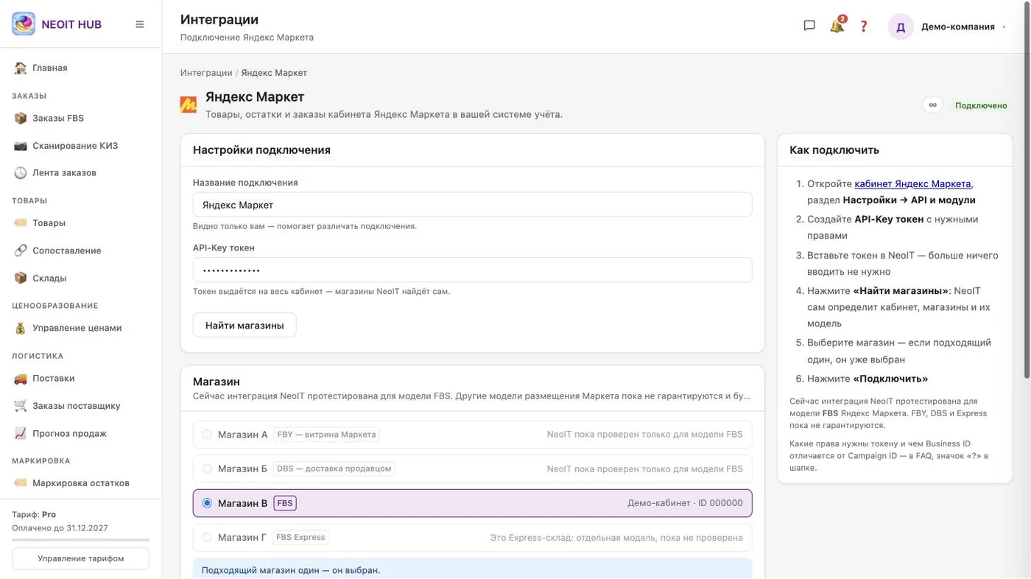Click the notice Подходящий магазин один — он выбран
Viewport: 1031px width, 579px height.
[x=291, y=570]
